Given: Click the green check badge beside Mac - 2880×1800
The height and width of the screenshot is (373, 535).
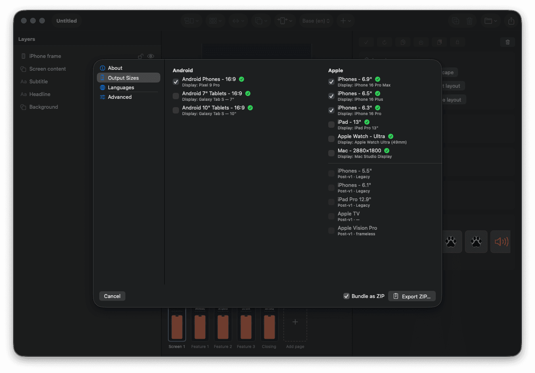Looking at the screenshot, I should pos(387,151).
